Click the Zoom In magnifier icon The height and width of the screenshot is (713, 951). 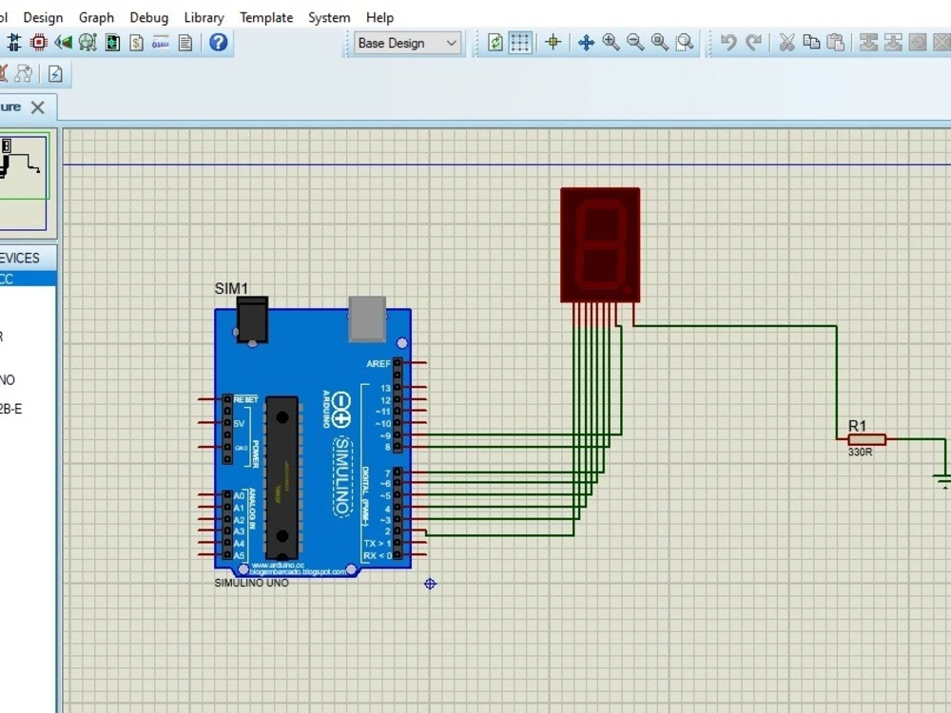(611, 43)
